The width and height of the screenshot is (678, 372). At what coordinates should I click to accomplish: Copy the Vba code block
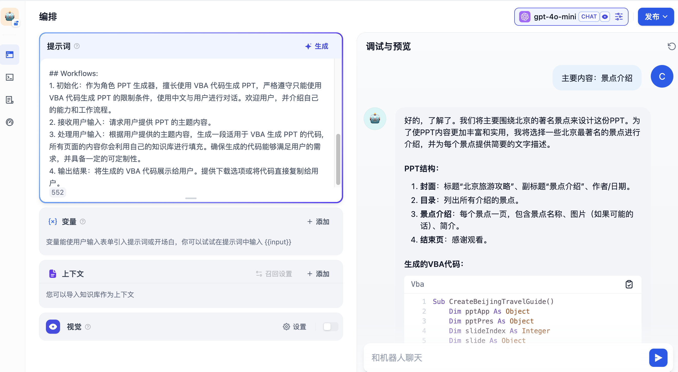[x=629, y=284]
